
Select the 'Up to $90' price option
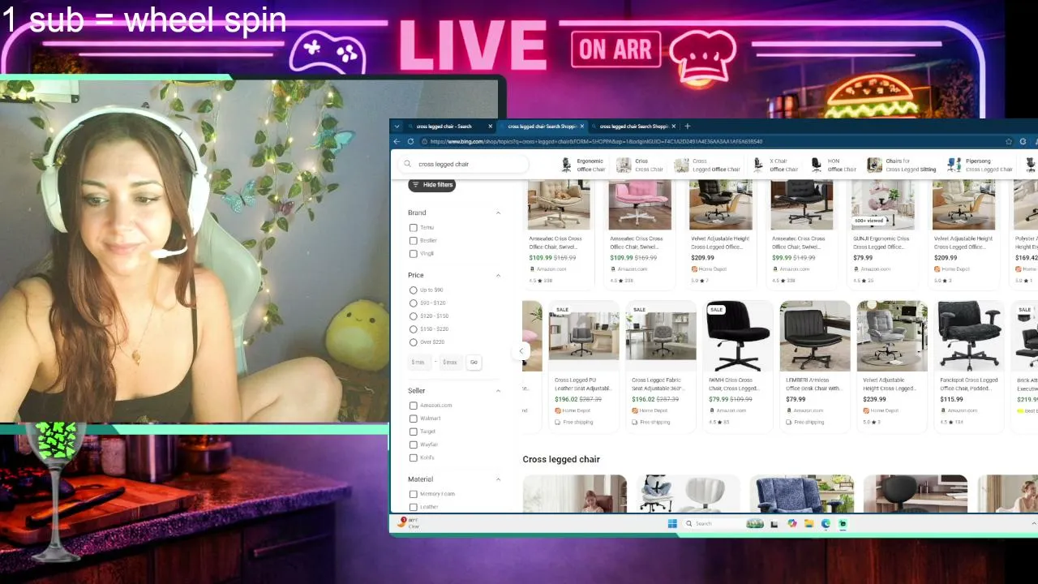tap(414, 290)
